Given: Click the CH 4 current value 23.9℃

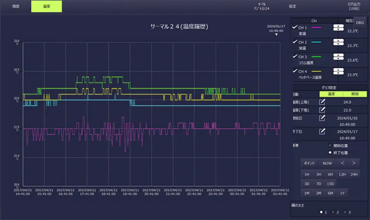Looking at the screenshot, I should pos(353,75).
